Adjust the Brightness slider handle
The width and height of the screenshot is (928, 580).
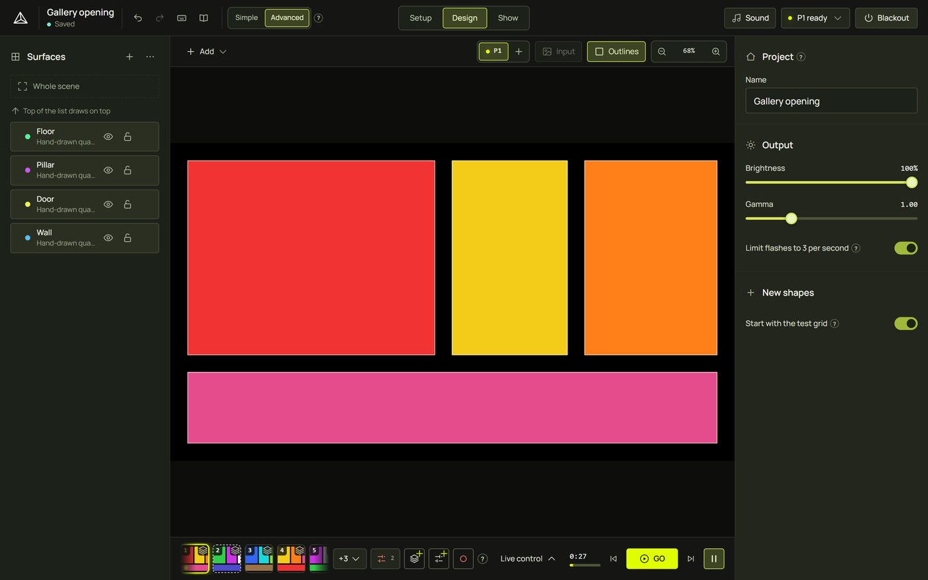tap(911, 182)
